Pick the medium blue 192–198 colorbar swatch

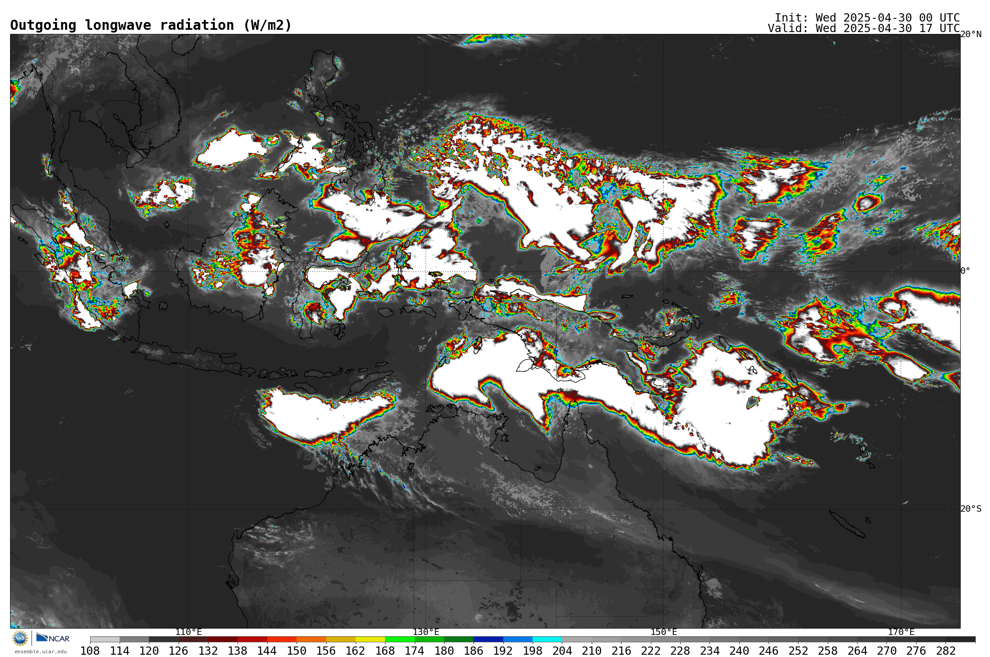coord(518,639)
